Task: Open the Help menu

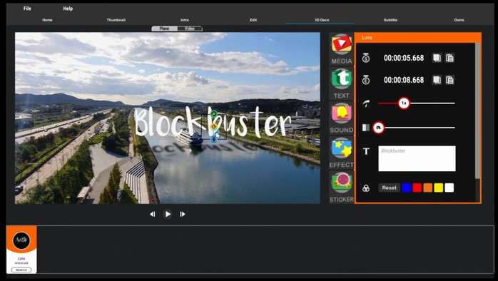Action: point(68,9)
